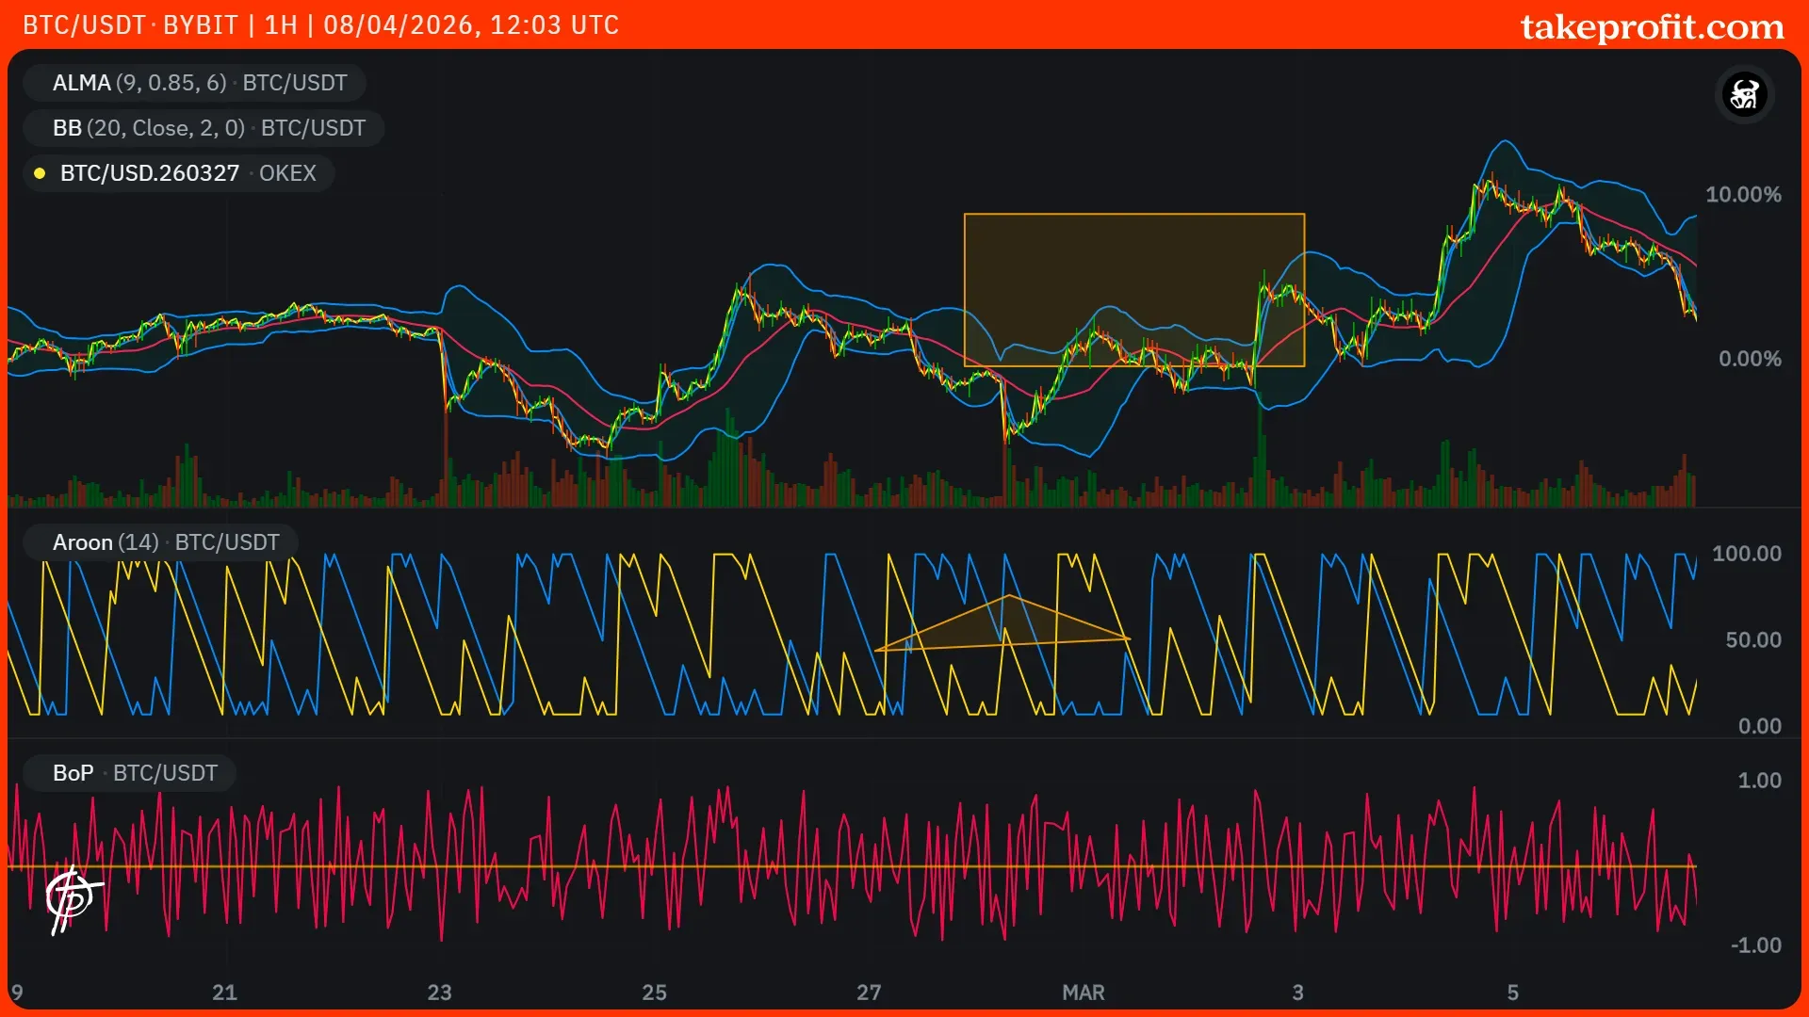Open the takeprofit.com link
The height and width of the screenshot is (1017, 1809).
1652,26
